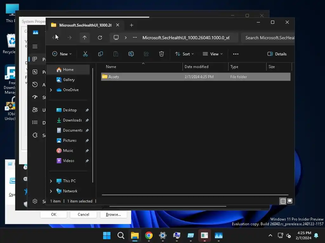
Task: Open network status icon in system tray
Action: click(281, 235)
